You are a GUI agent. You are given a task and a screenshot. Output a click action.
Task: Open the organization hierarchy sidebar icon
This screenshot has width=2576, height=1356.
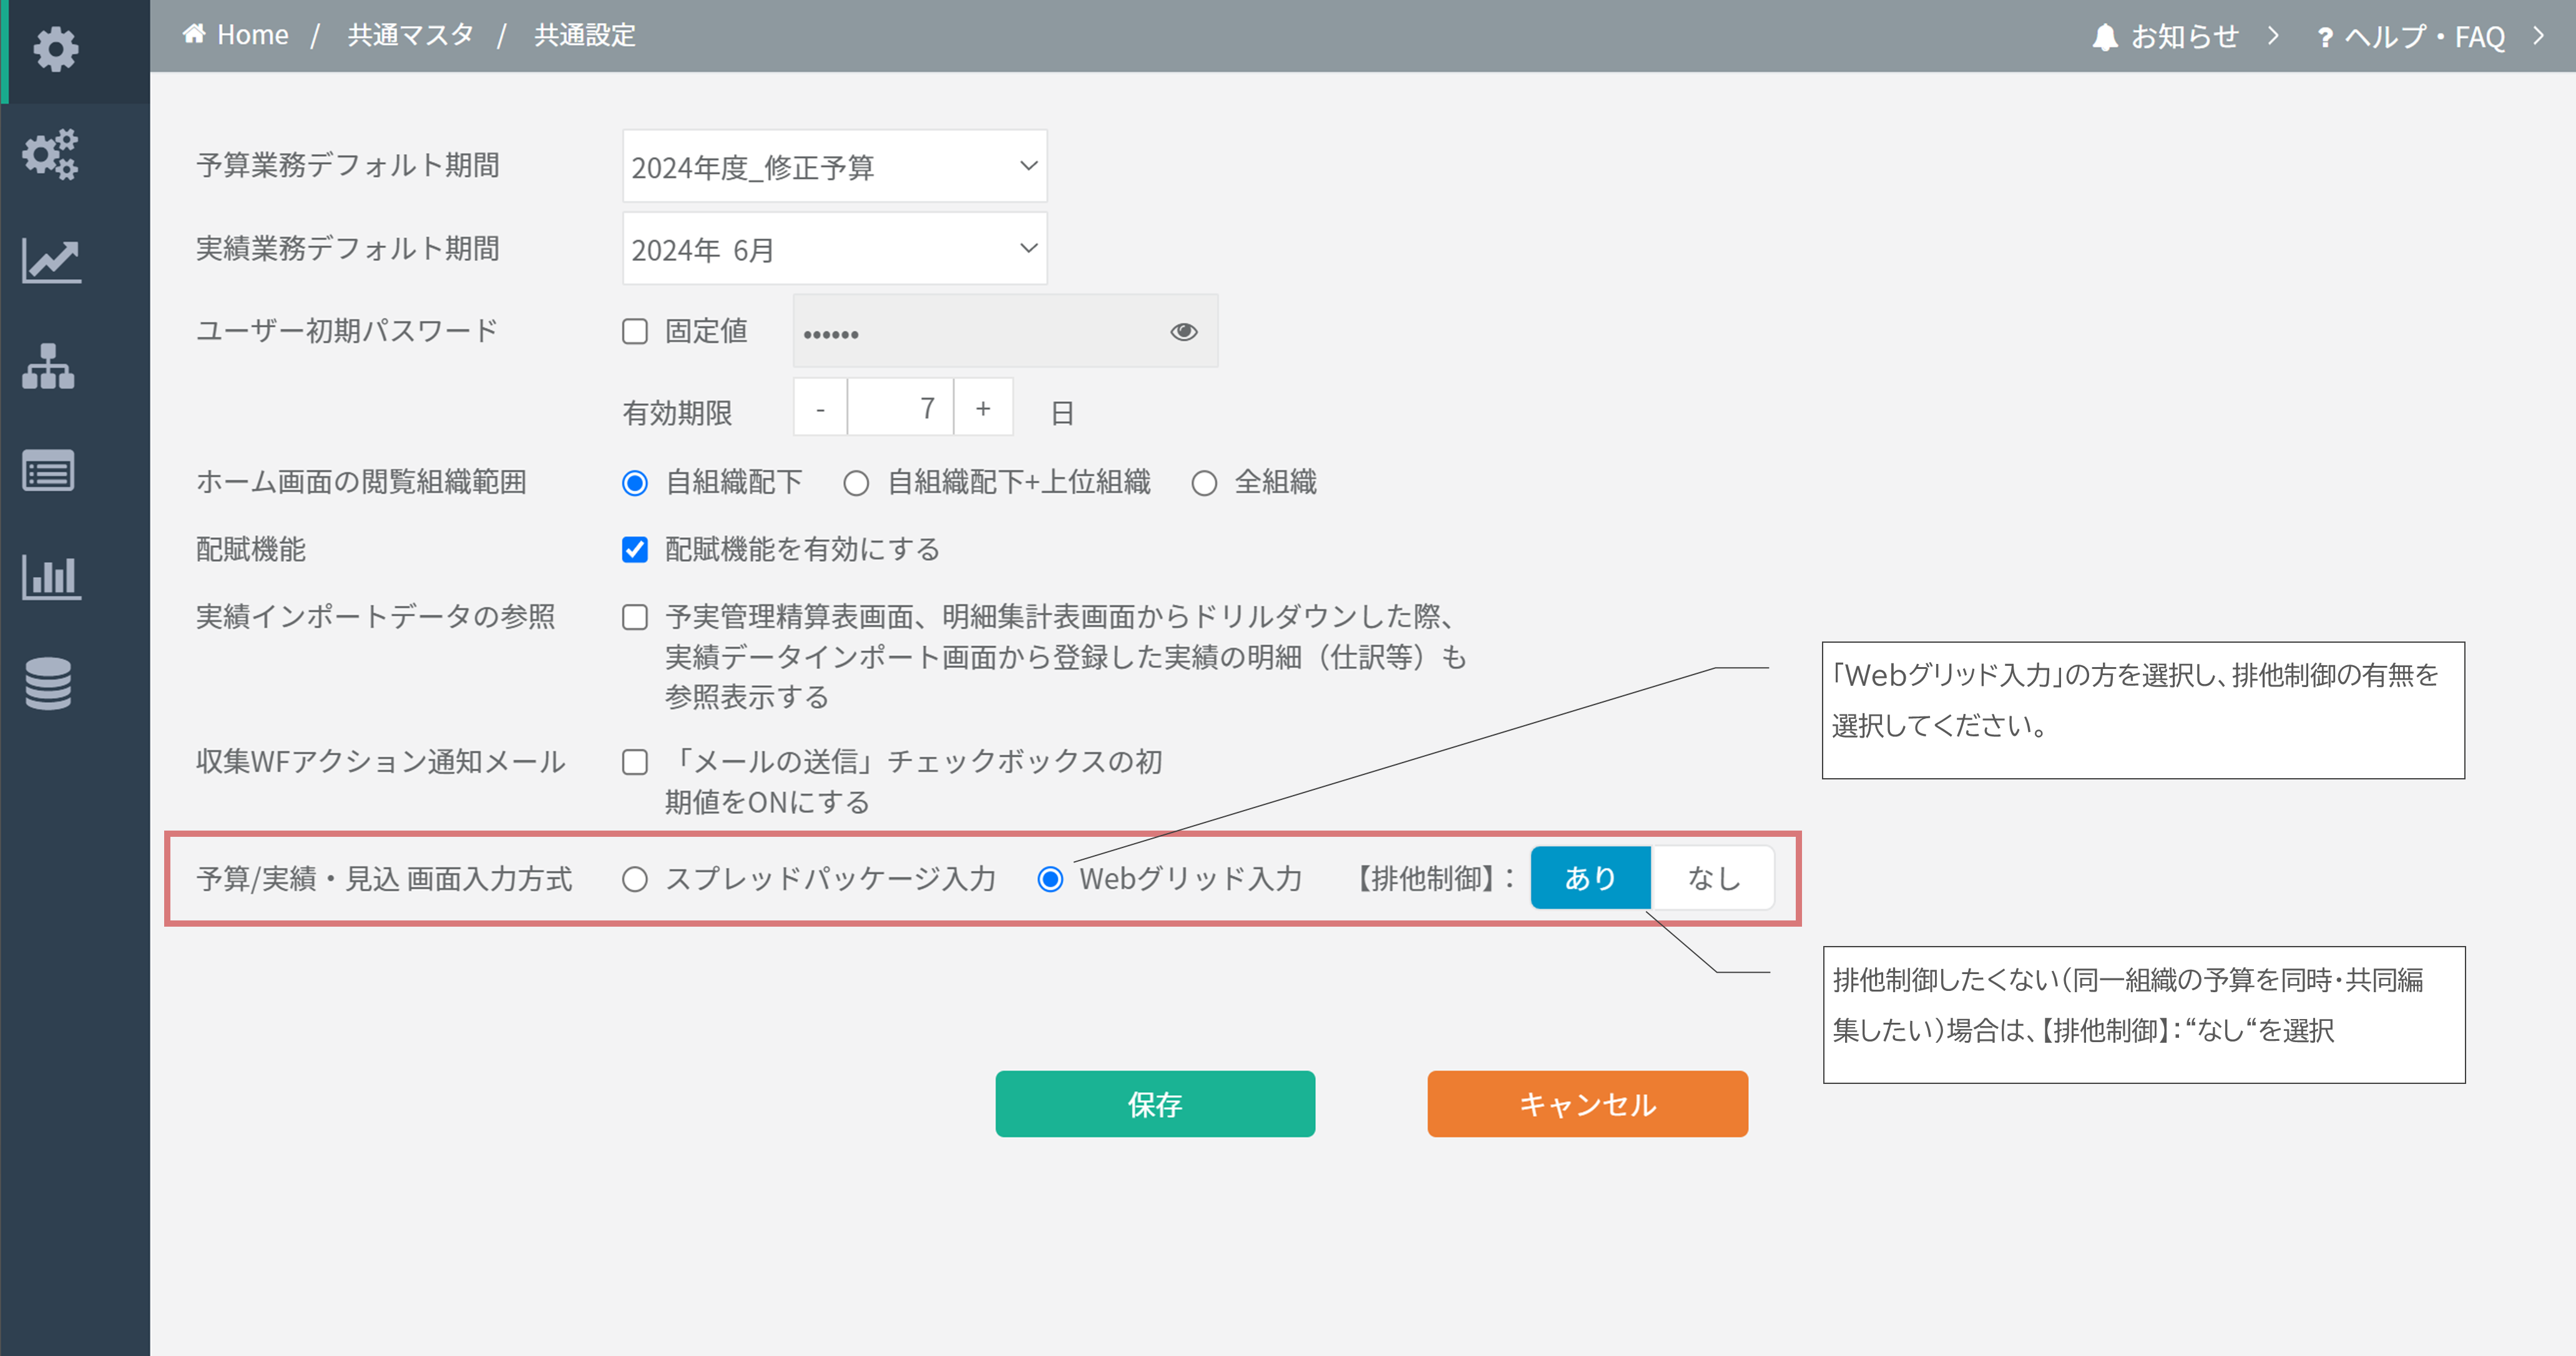click(48, 366)
